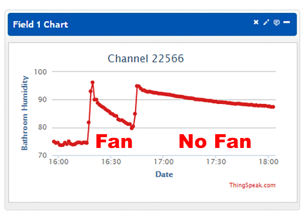304x220 pixels.
Task: Open the chart comment/embed icon
Action: [276, 23]
